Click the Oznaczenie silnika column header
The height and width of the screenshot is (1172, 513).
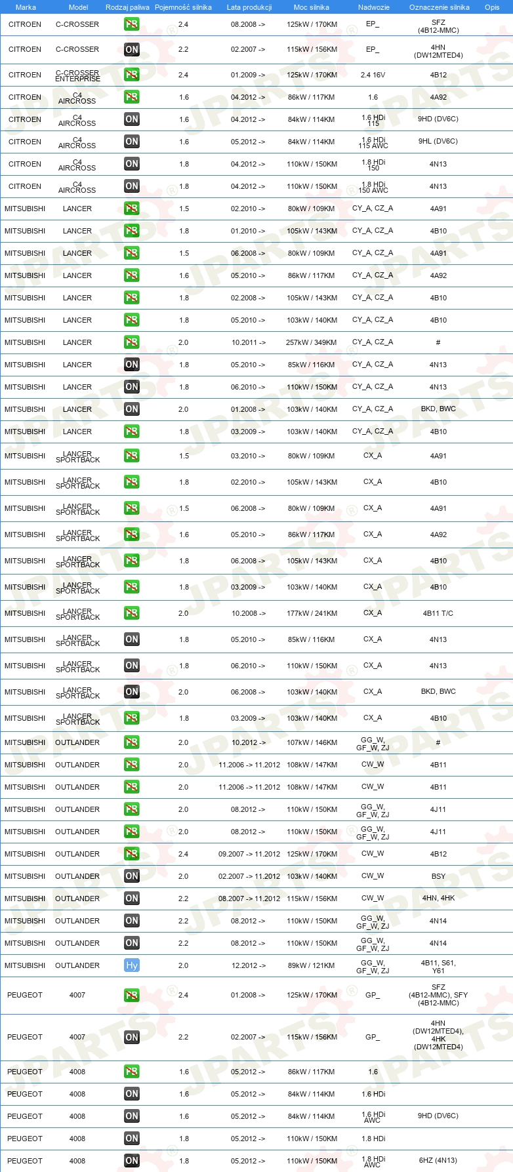pos(440,7)
